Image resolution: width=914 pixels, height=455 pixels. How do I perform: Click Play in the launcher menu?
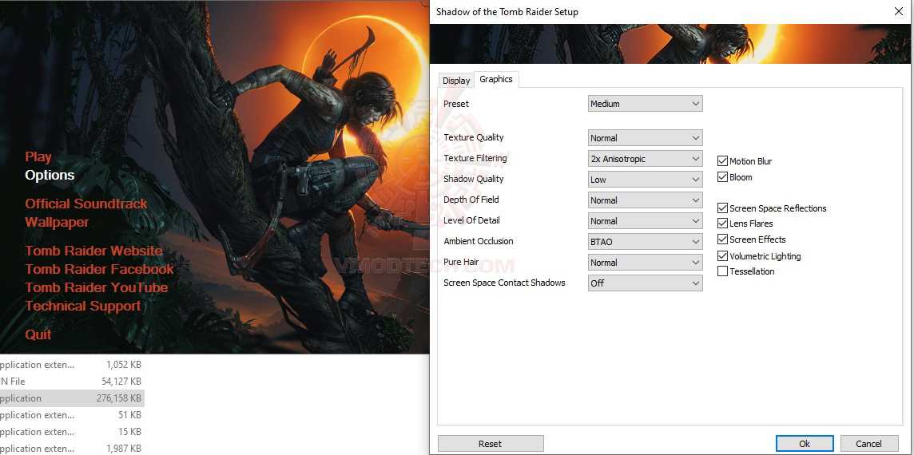tap(38, 156)
